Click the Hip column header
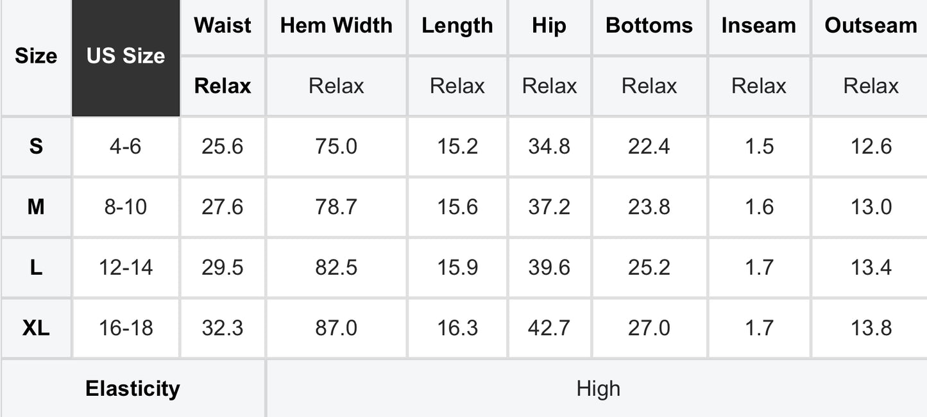 tap(549, 26)
